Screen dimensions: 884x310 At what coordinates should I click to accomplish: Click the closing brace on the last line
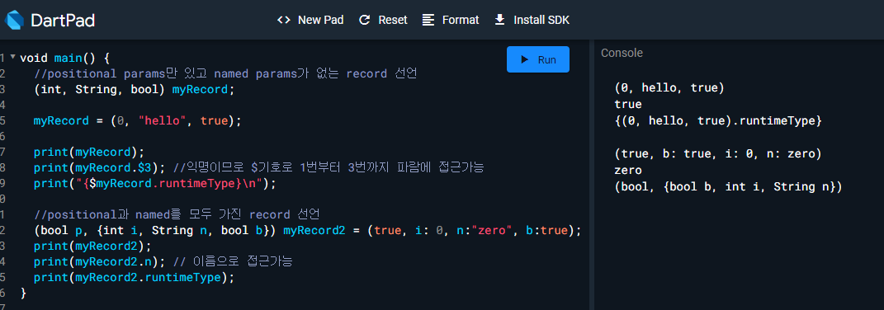[23, 294]
